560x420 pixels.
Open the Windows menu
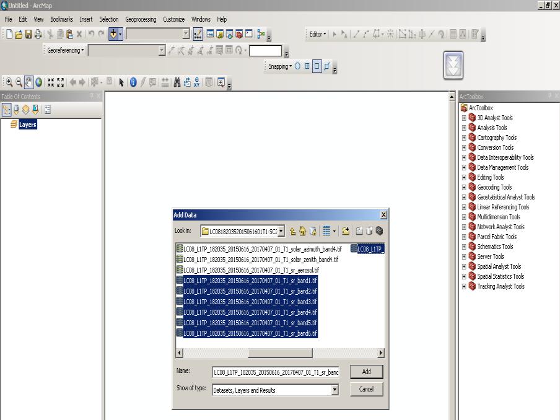[201, 19]
